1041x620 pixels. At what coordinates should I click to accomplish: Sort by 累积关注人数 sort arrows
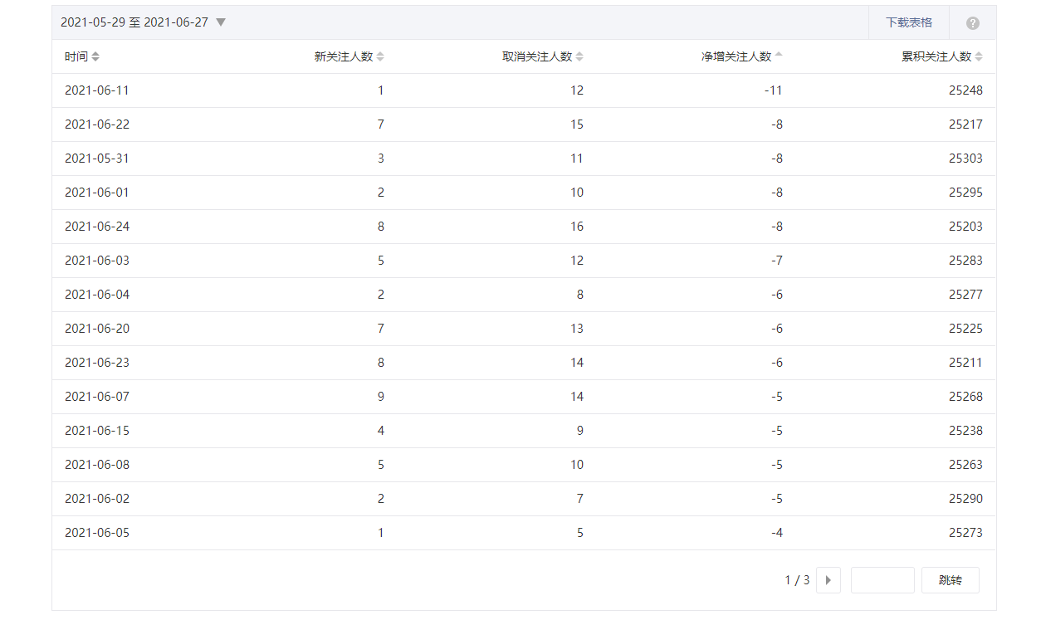979,56
